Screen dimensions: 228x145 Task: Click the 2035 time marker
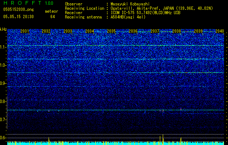pos(111,31)
